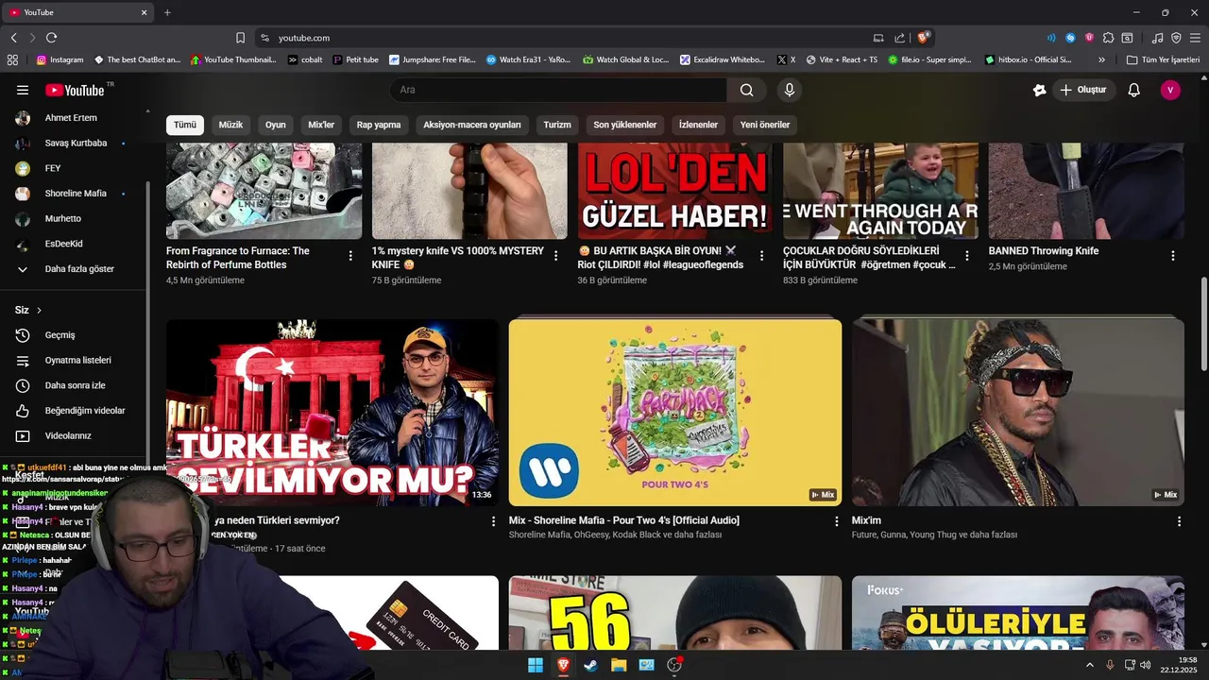
Task: Open the account avatar menu
Action: (x=1170, y=90)
